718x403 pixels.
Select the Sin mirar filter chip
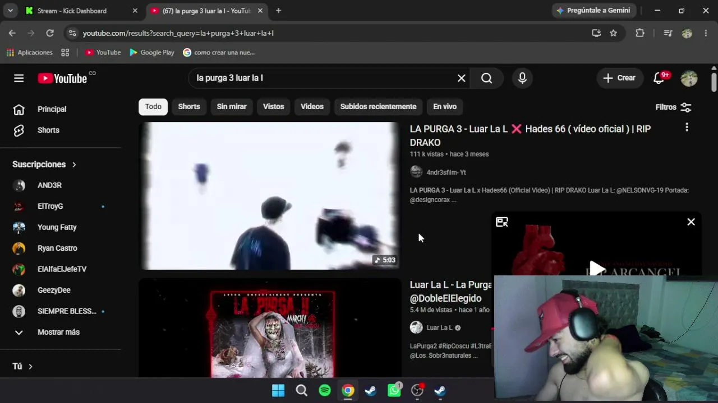tap(232, 106)
